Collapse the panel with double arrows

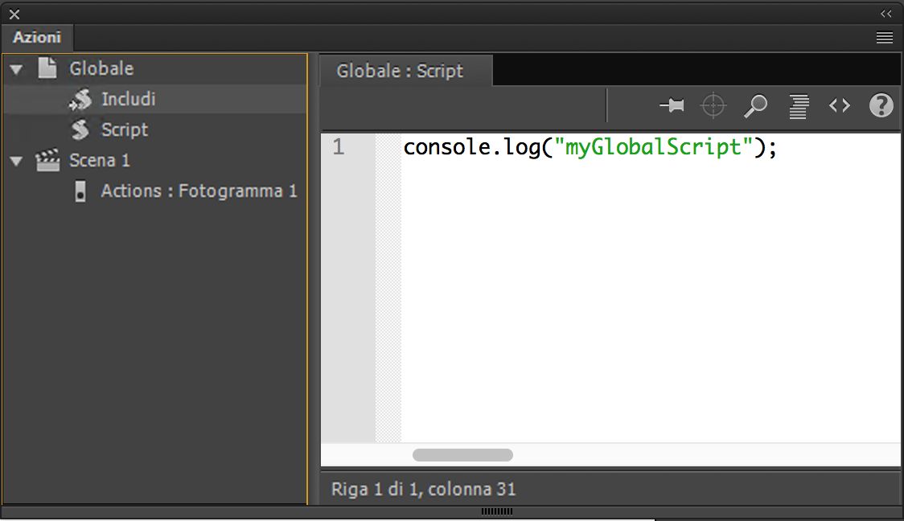point(886,14)
